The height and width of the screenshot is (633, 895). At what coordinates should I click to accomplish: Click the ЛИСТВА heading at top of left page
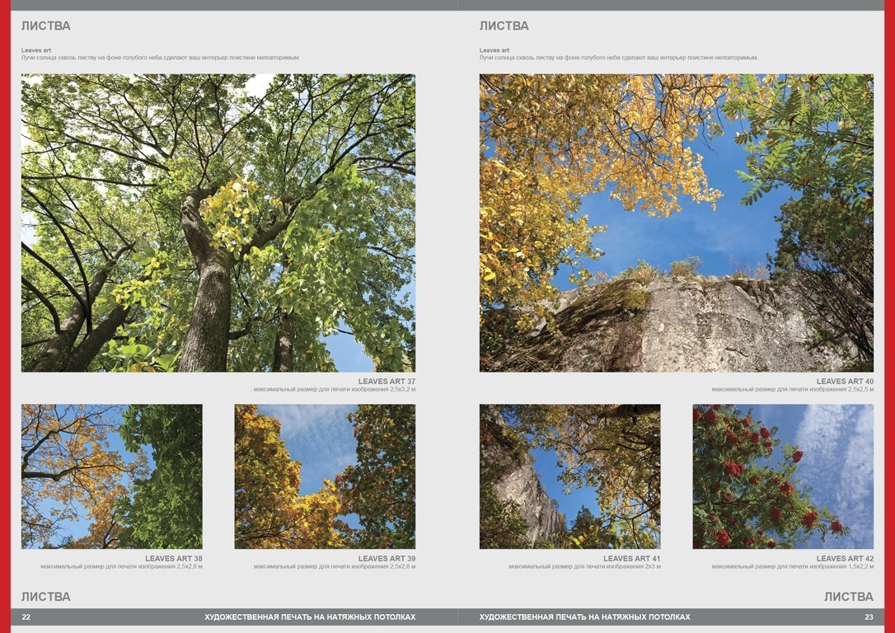click(46, 26)
